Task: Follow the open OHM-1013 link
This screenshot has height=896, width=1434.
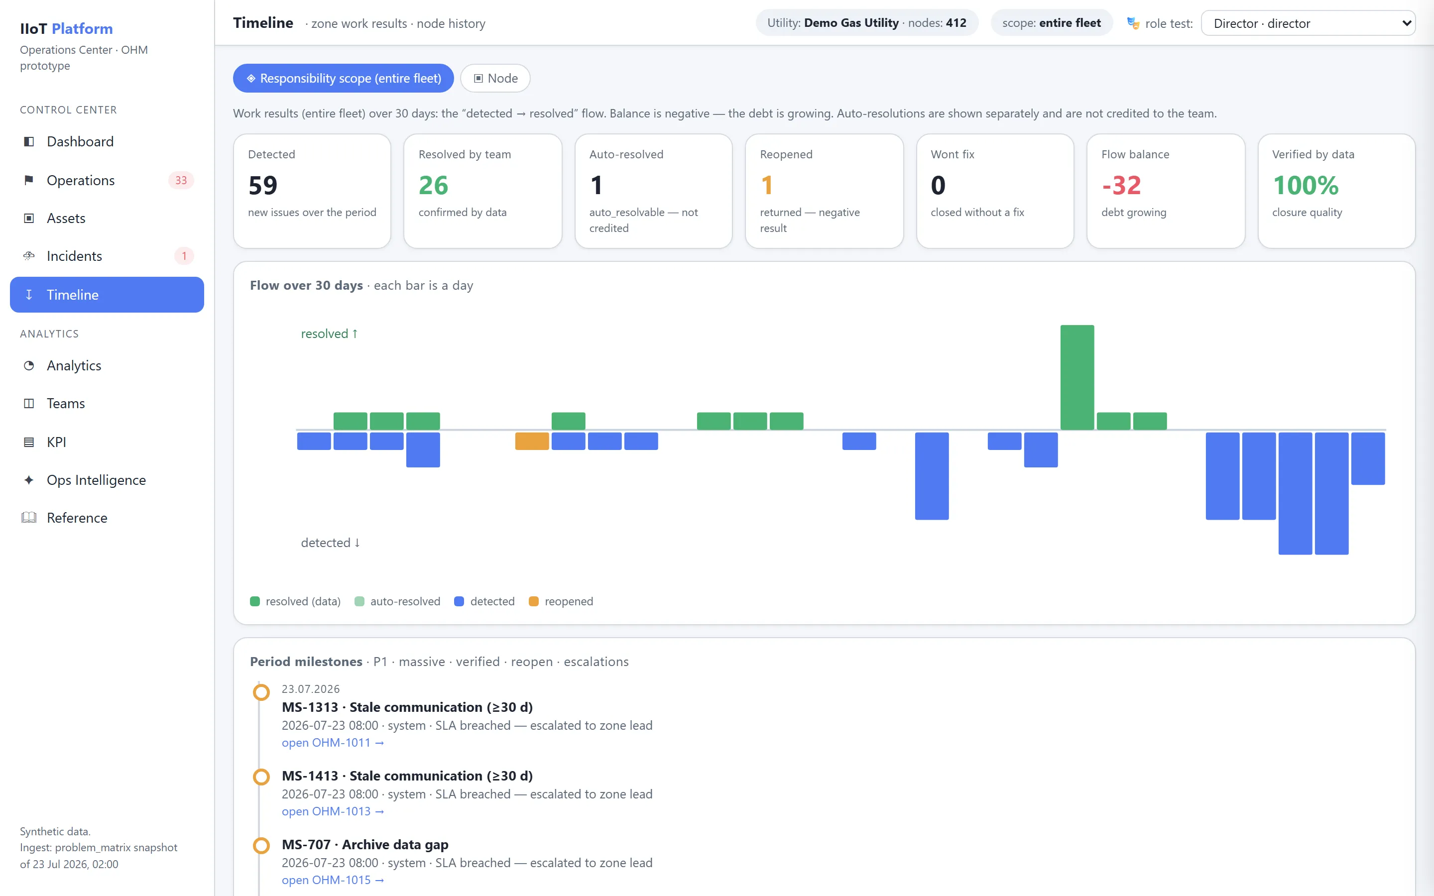Action: 333,811
